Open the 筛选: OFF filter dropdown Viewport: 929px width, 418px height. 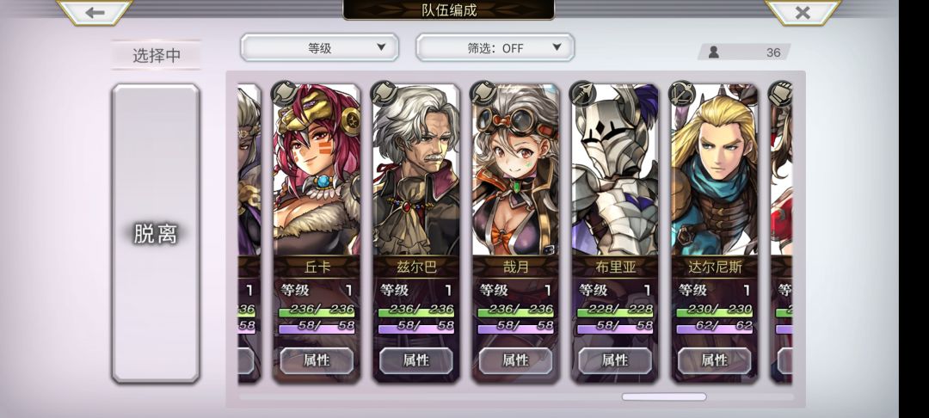(x=495, y=48)
